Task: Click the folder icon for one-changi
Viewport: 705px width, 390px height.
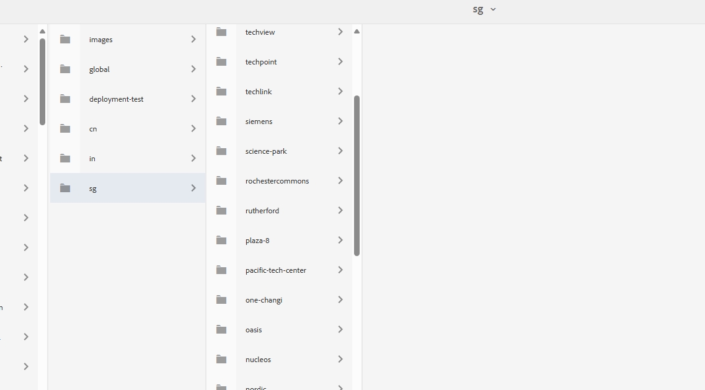Action: click(x=221, y=300)
